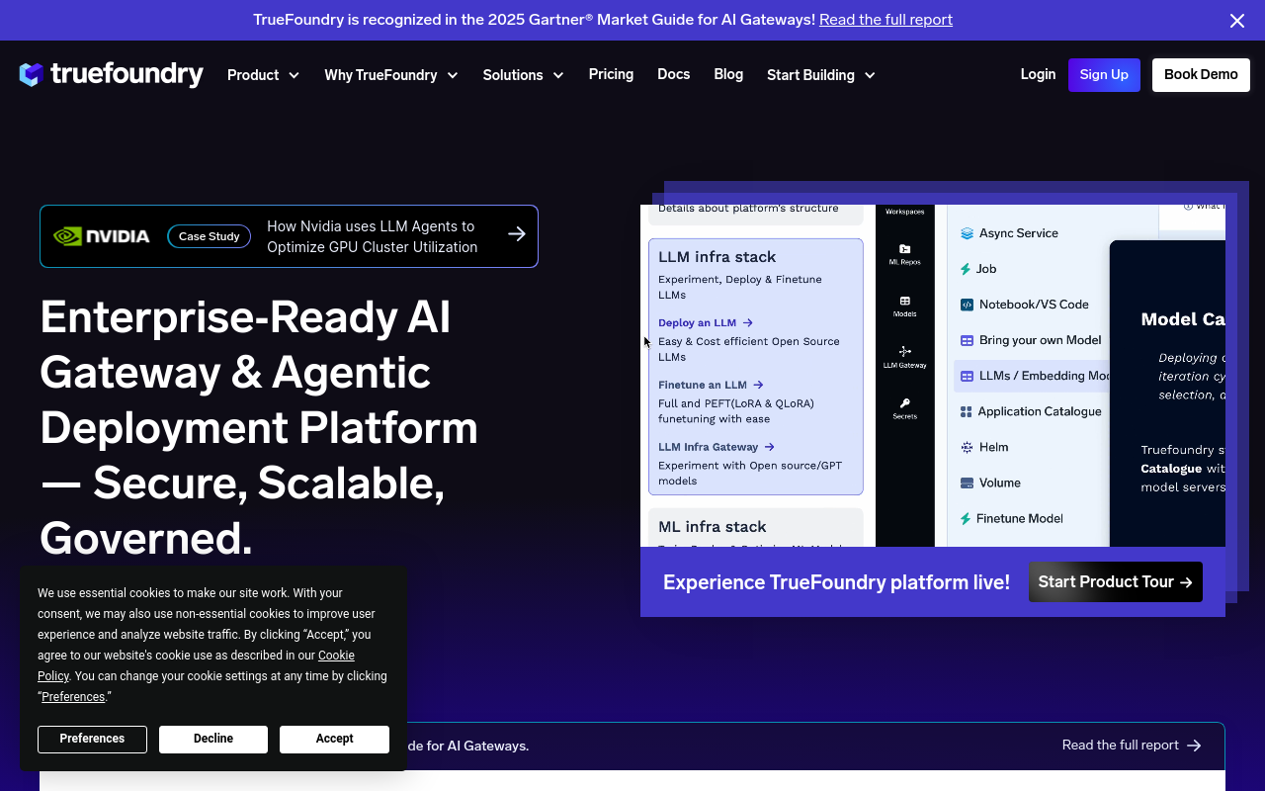Screen dimensions: 1265x791
Task: Click the Helm icon in list
Action: click(967, 447)
